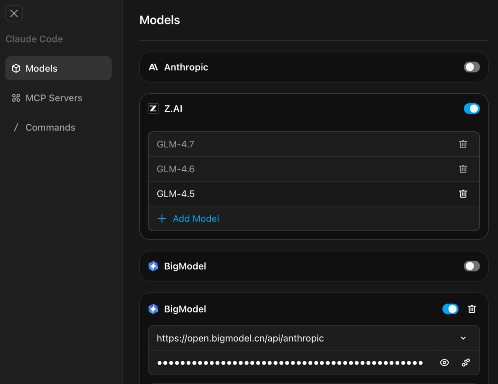Click the BigModel provider icon

tap(153, 266)
